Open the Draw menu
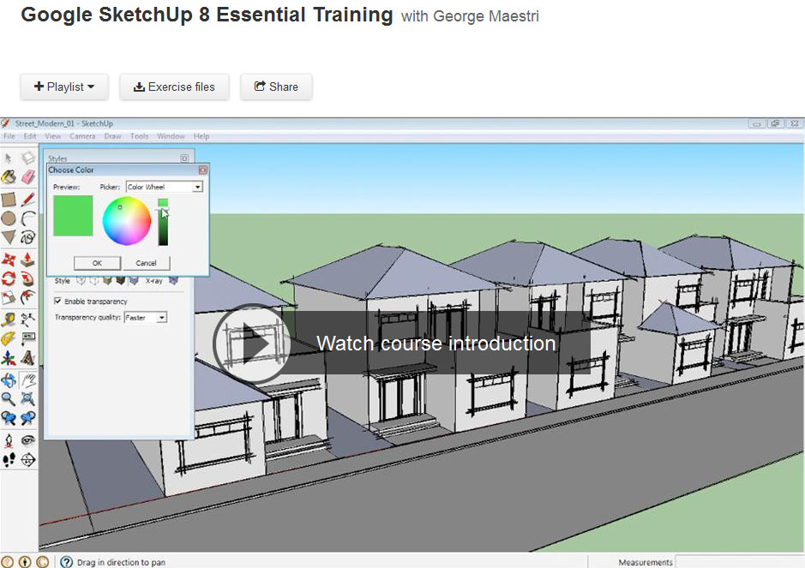 112,136
